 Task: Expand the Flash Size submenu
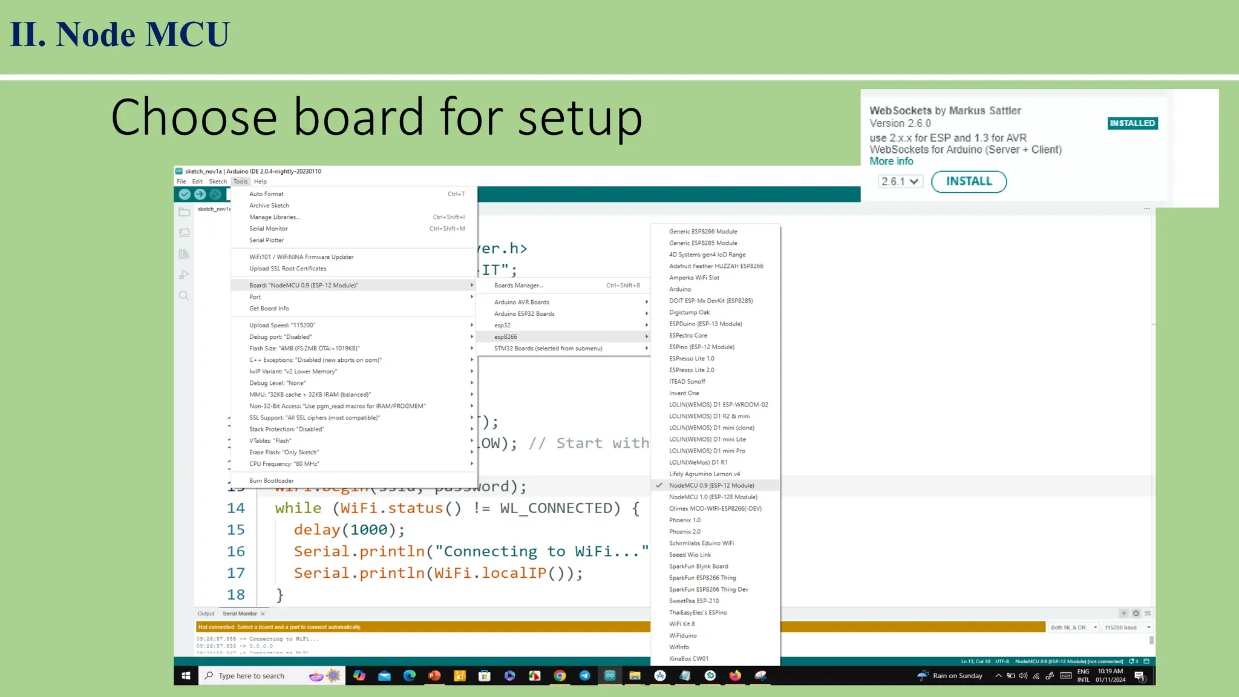coord(355,348)
